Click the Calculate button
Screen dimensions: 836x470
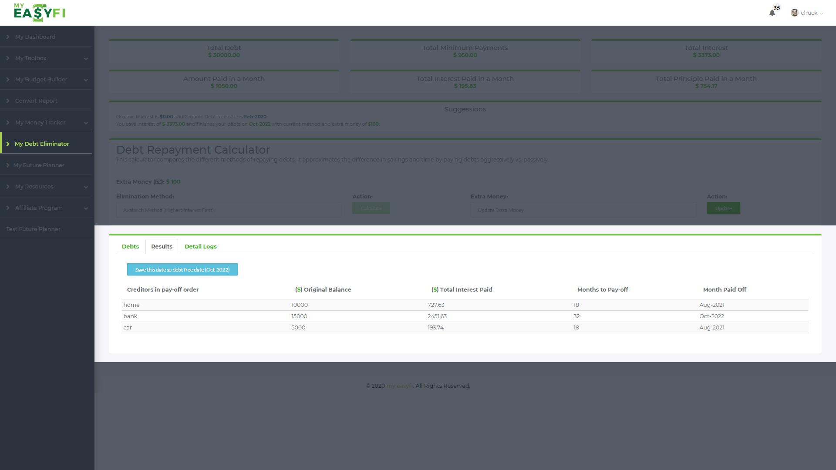(371, 208)
